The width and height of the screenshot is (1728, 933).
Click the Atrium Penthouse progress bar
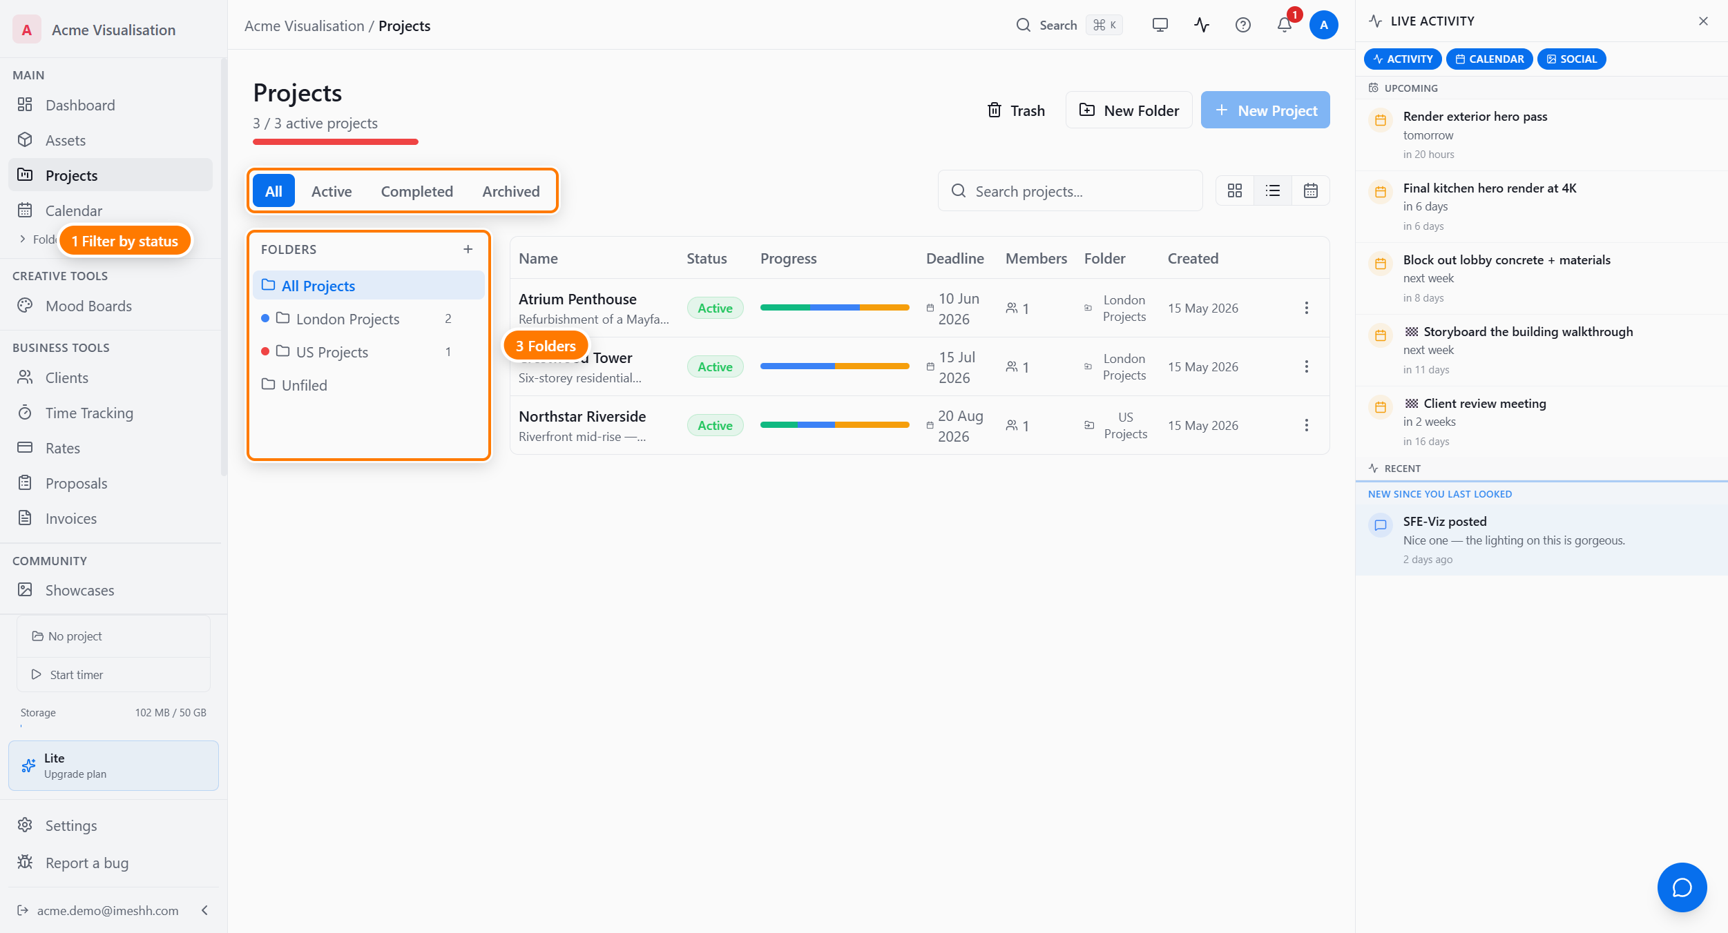point(834,308)
